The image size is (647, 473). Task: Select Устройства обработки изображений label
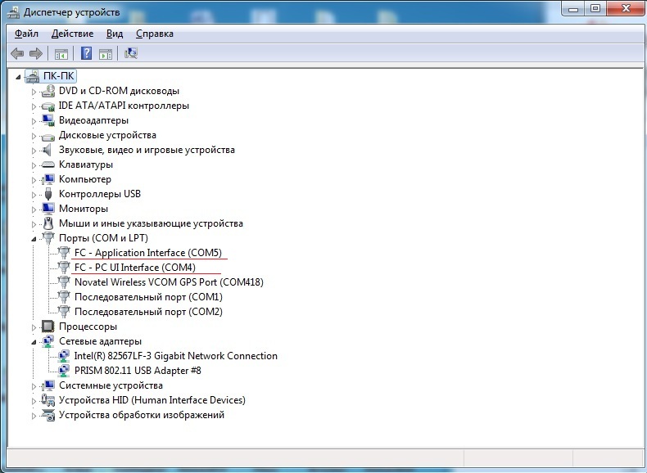[x=141, y=415]
